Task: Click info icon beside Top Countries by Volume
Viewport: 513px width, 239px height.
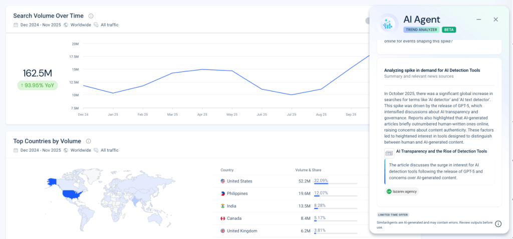Action: [88, 141]
